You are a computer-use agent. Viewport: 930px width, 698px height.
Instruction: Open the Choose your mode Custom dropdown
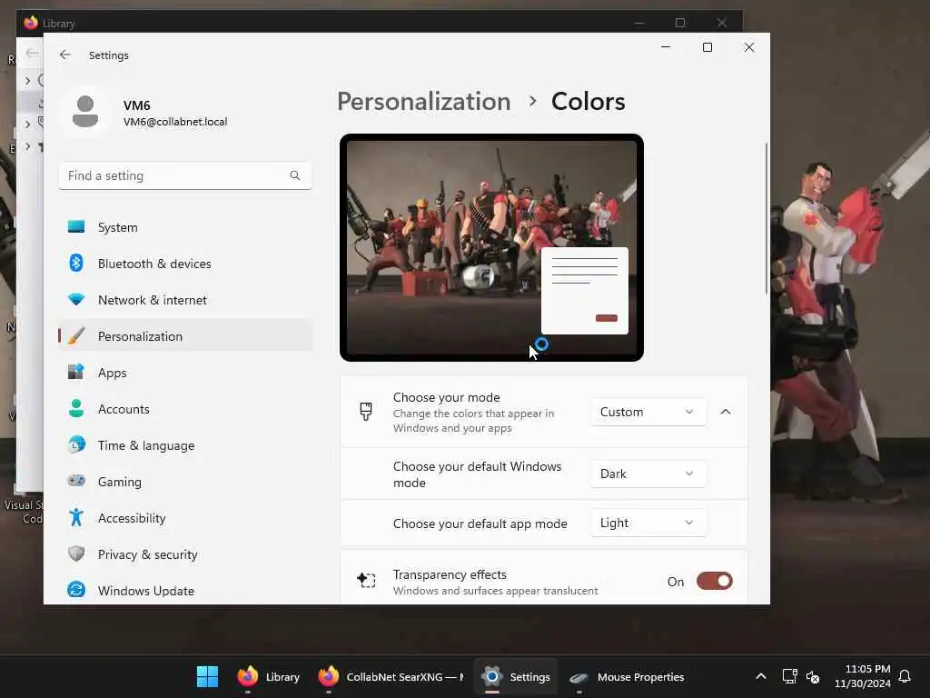click(648, 412)
